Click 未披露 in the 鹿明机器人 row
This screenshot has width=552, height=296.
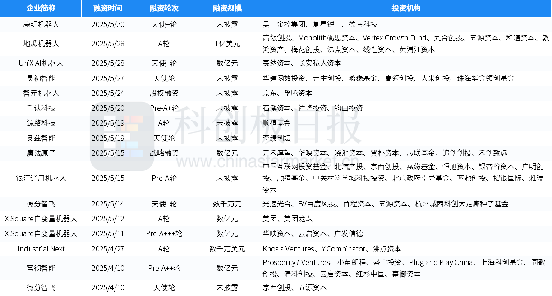click(x=227, y=24)
